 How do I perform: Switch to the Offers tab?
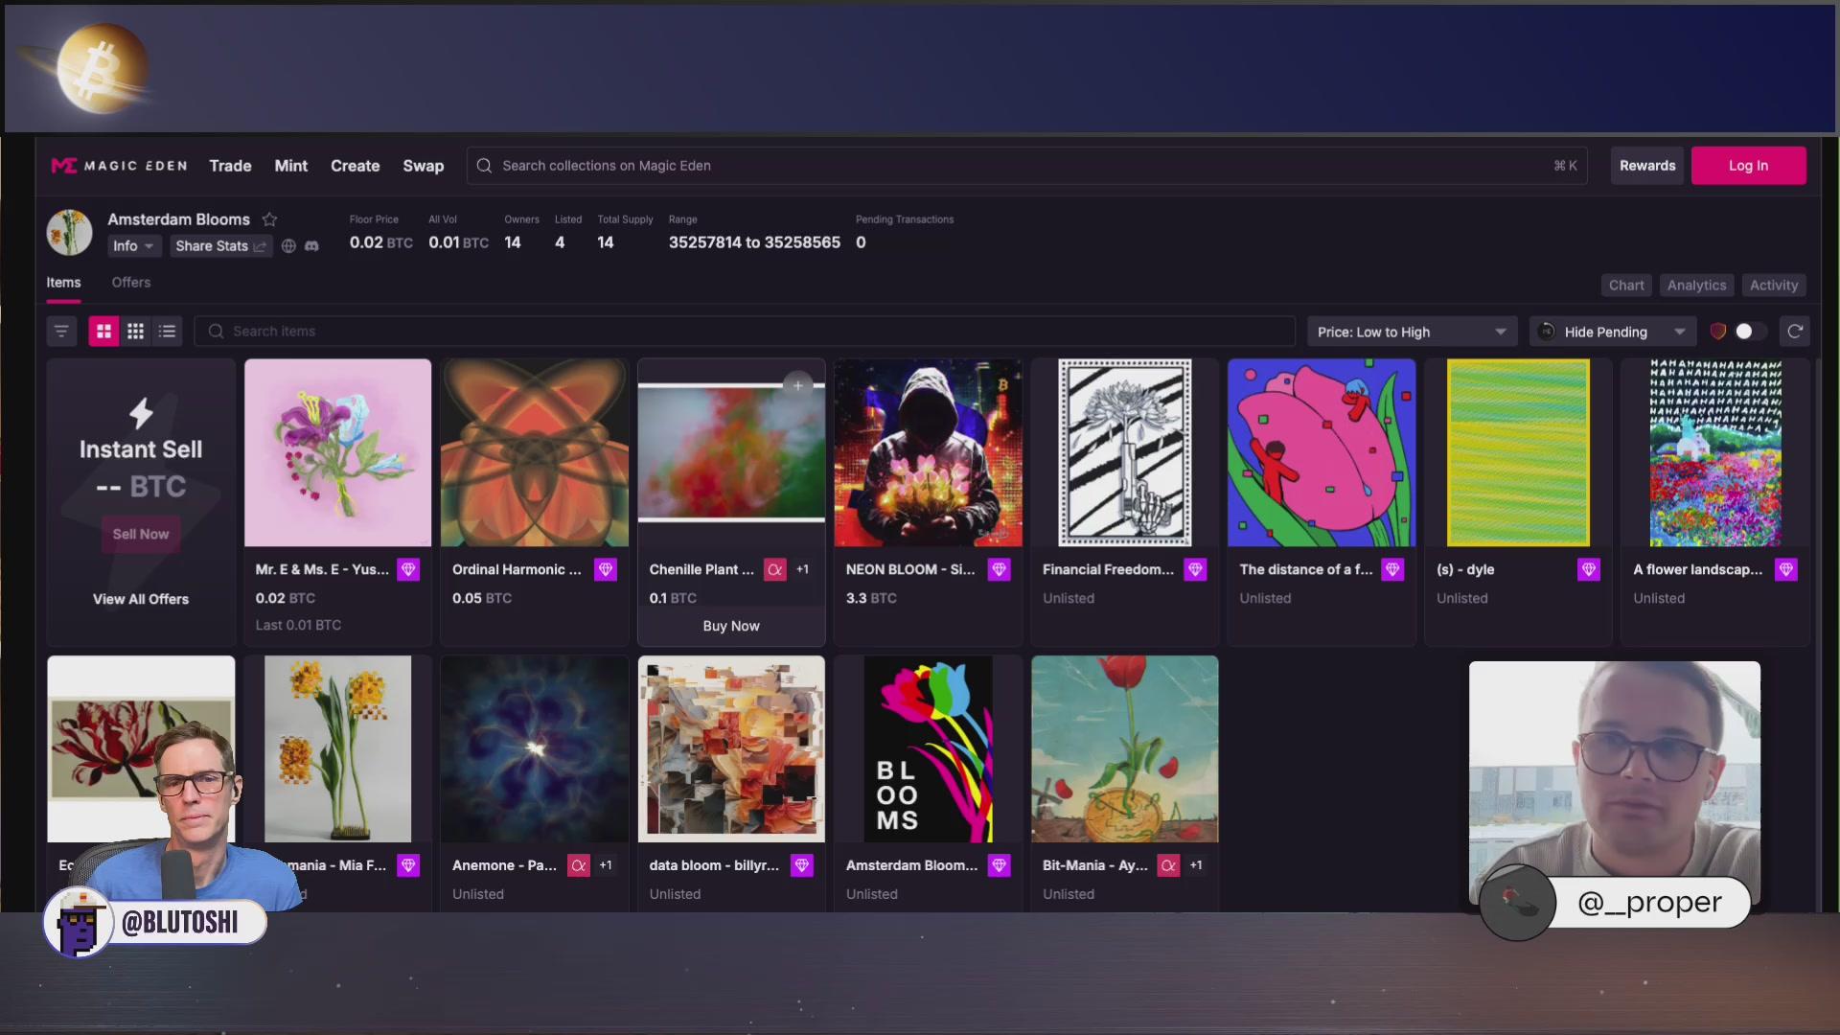click(x=131, y=283)
